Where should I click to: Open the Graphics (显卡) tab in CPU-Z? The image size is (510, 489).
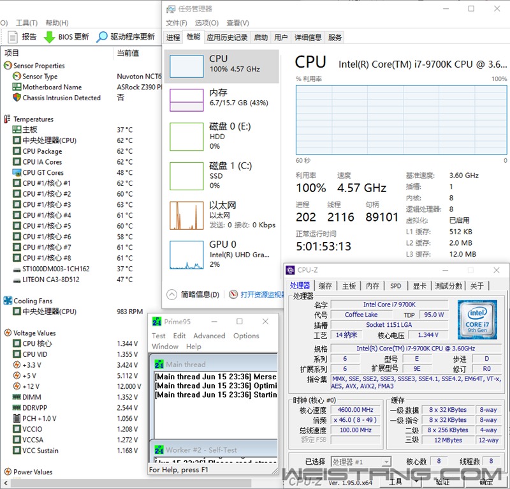419,286
